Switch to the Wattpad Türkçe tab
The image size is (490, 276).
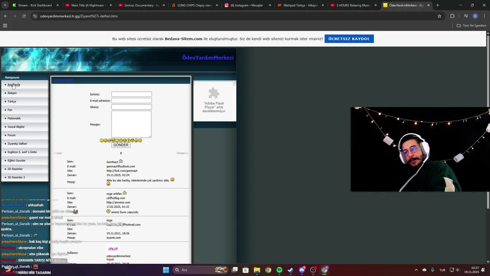[x=301, y=5]
